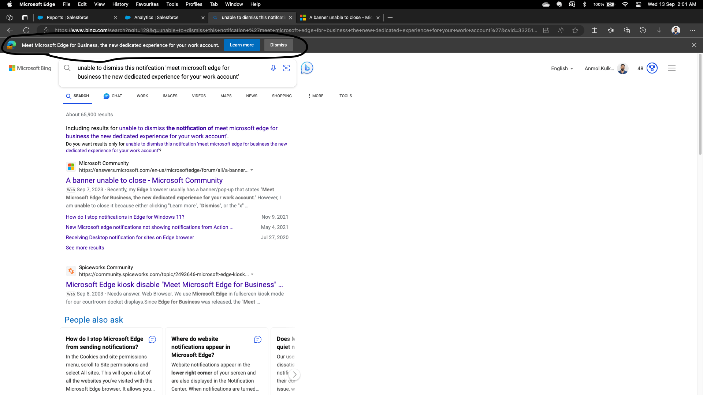
Task: Click the Microsoft Rewards trophy icon
Action: coord(652,68)
